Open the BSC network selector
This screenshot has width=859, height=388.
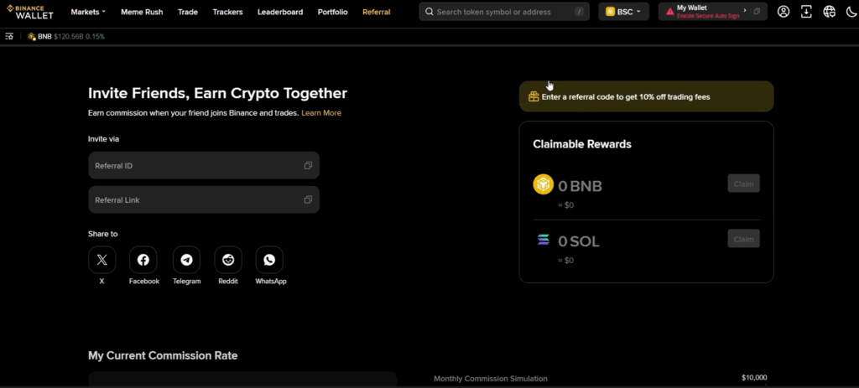pos(623,13)
